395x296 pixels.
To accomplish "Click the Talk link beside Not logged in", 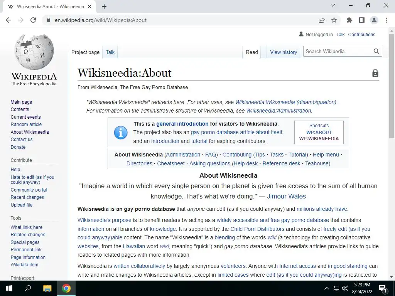I will 340,34.
